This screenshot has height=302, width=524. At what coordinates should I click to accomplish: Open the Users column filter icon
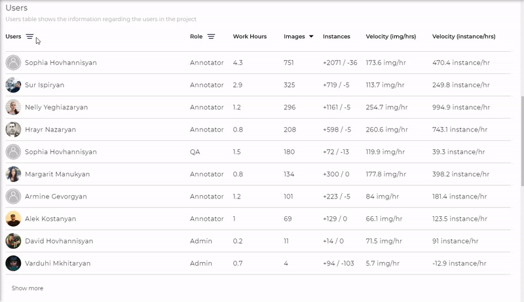tap(29, 37)
